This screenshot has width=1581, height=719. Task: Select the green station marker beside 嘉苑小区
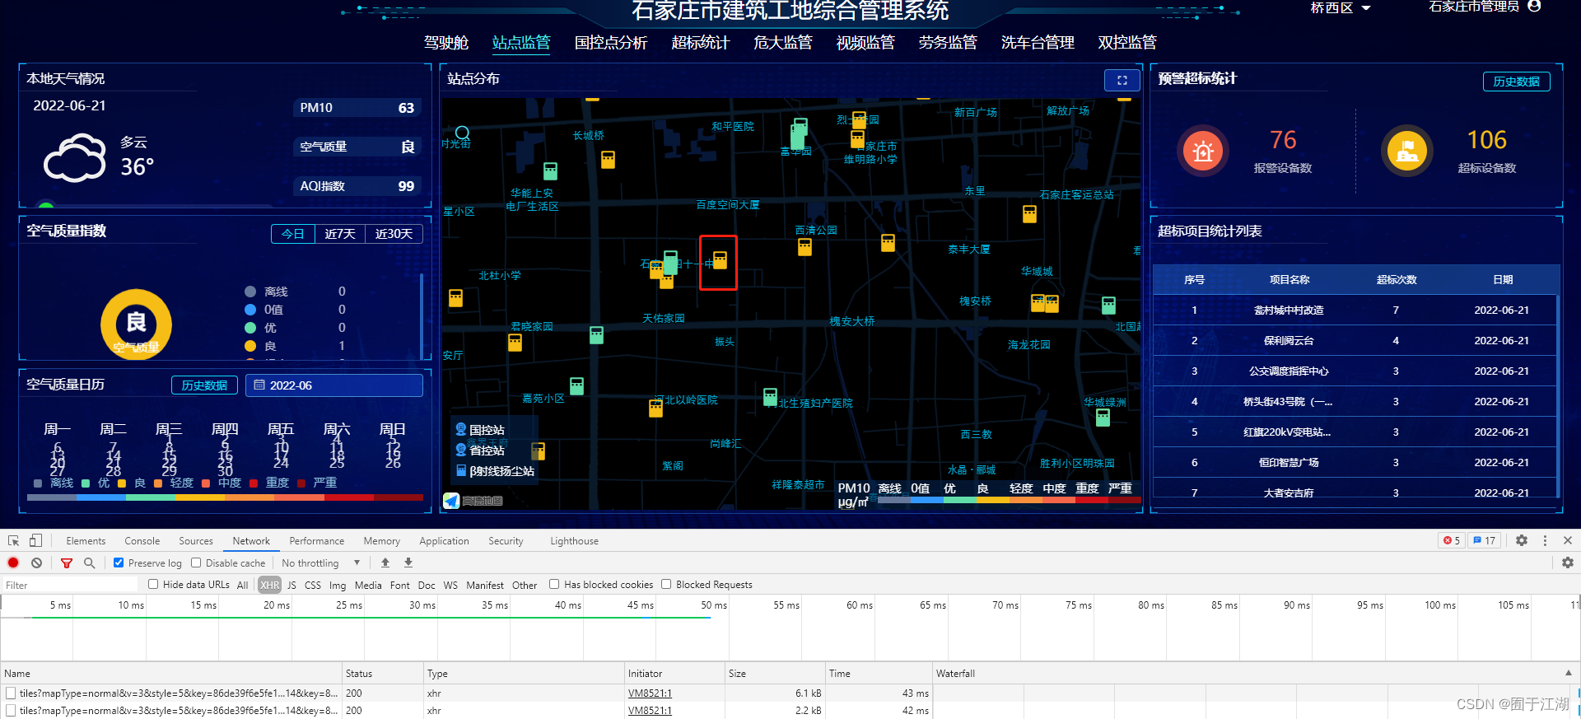(x=576, y=385)
